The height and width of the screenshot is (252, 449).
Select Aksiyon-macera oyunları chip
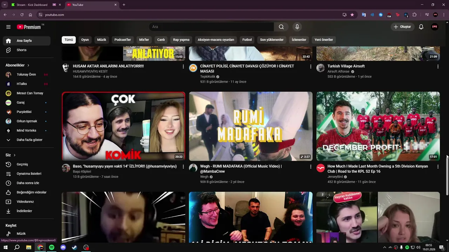tap(216, 40)
